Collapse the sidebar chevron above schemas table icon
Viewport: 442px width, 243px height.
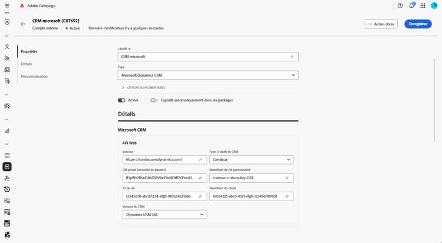(6, 145)
